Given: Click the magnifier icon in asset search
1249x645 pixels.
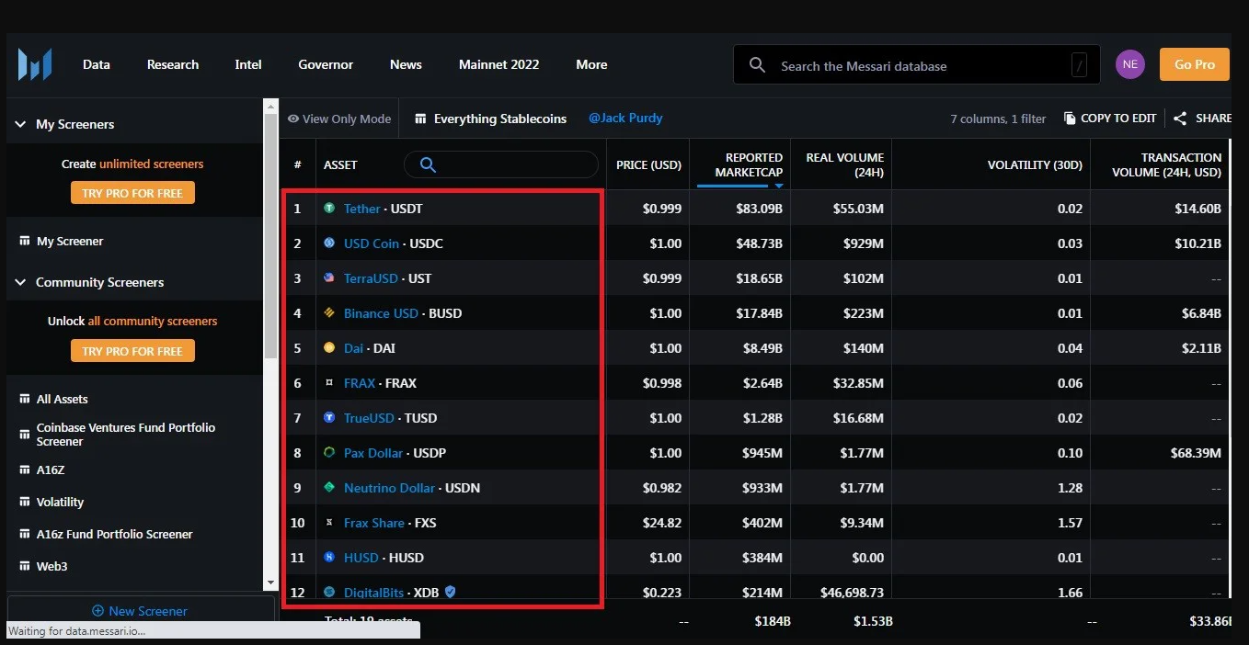Looking at the screenshot, I should (428, 164).
